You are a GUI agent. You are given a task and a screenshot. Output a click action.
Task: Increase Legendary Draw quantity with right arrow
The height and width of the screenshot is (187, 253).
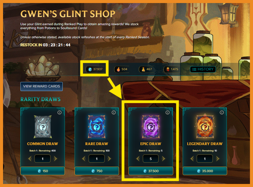click(218, 159)
